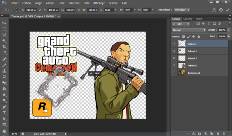Expand the status bar info arrow

pyautogui.click(x=65, y=134)
